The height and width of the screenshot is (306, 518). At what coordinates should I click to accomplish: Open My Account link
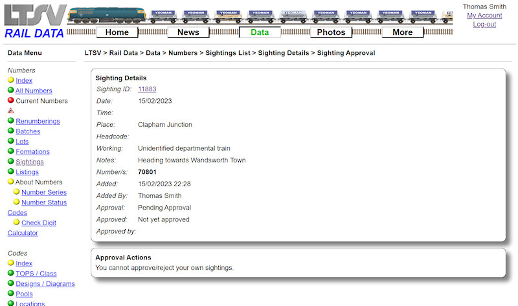point(484,16)
